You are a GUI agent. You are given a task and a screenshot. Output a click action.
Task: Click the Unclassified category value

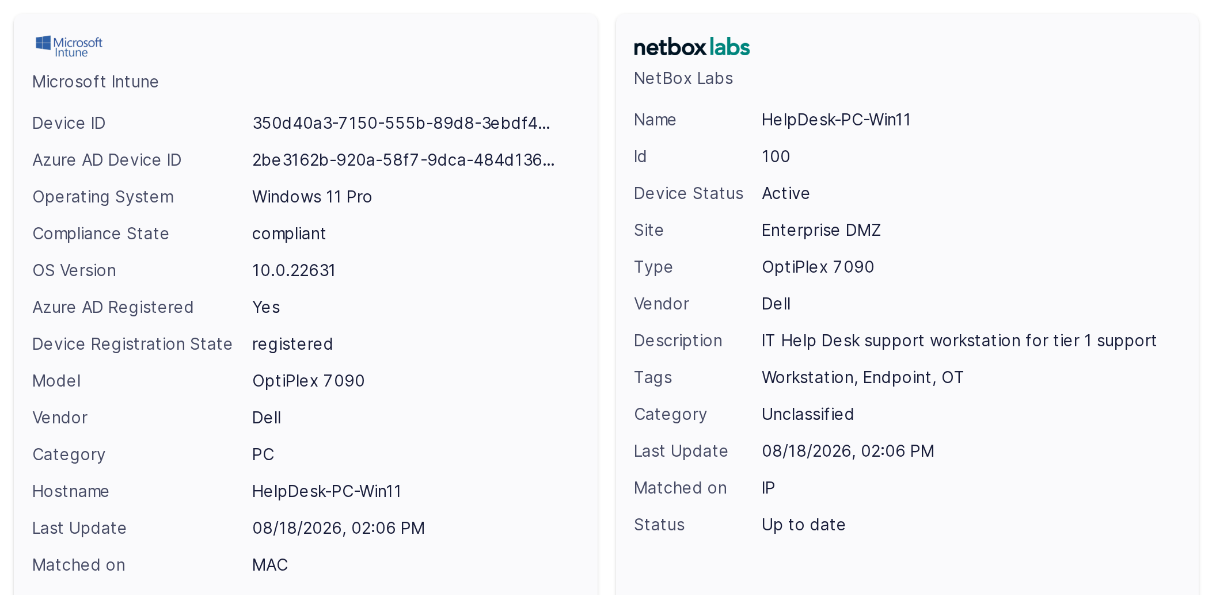coord(808,414)
